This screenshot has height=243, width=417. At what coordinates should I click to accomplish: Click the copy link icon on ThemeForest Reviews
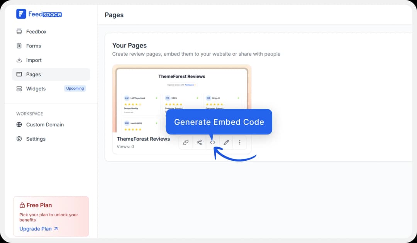coord(186,142)
